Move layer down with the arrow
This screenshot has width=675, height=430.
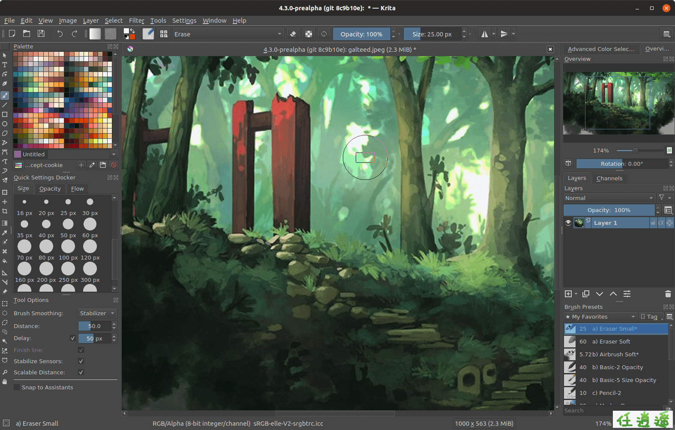click(600, 294)
